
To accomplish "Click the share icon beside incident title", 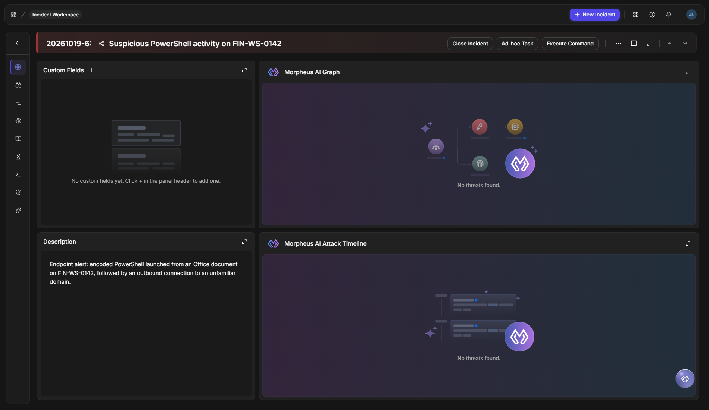I will tap(101, 44).
